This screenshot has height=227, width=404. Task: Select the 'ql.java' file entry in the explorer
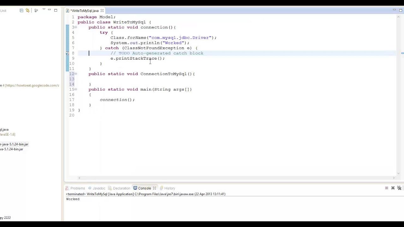(x=4, y=130)
